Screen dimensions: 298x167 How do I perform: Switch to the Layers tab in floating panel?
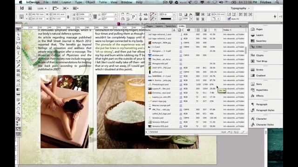pos(159,26)
